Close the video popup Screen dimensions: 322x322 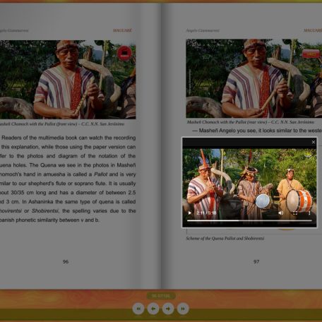point(314,142)
